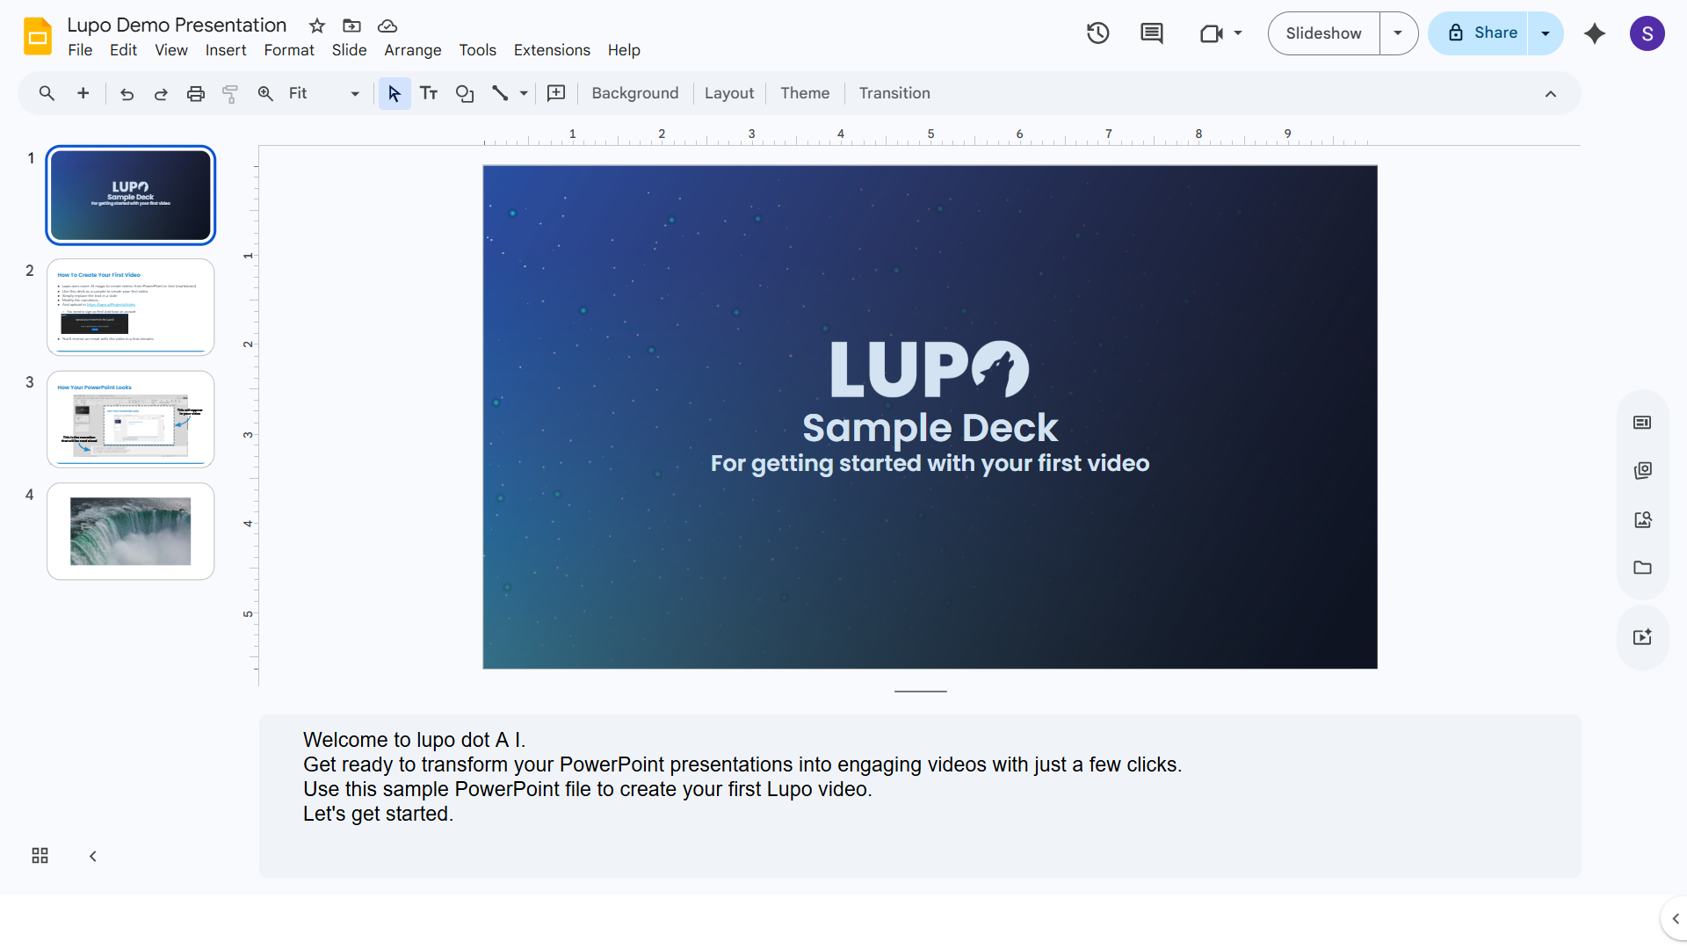
Task: Open the File menu
Action: coord(80,50)
